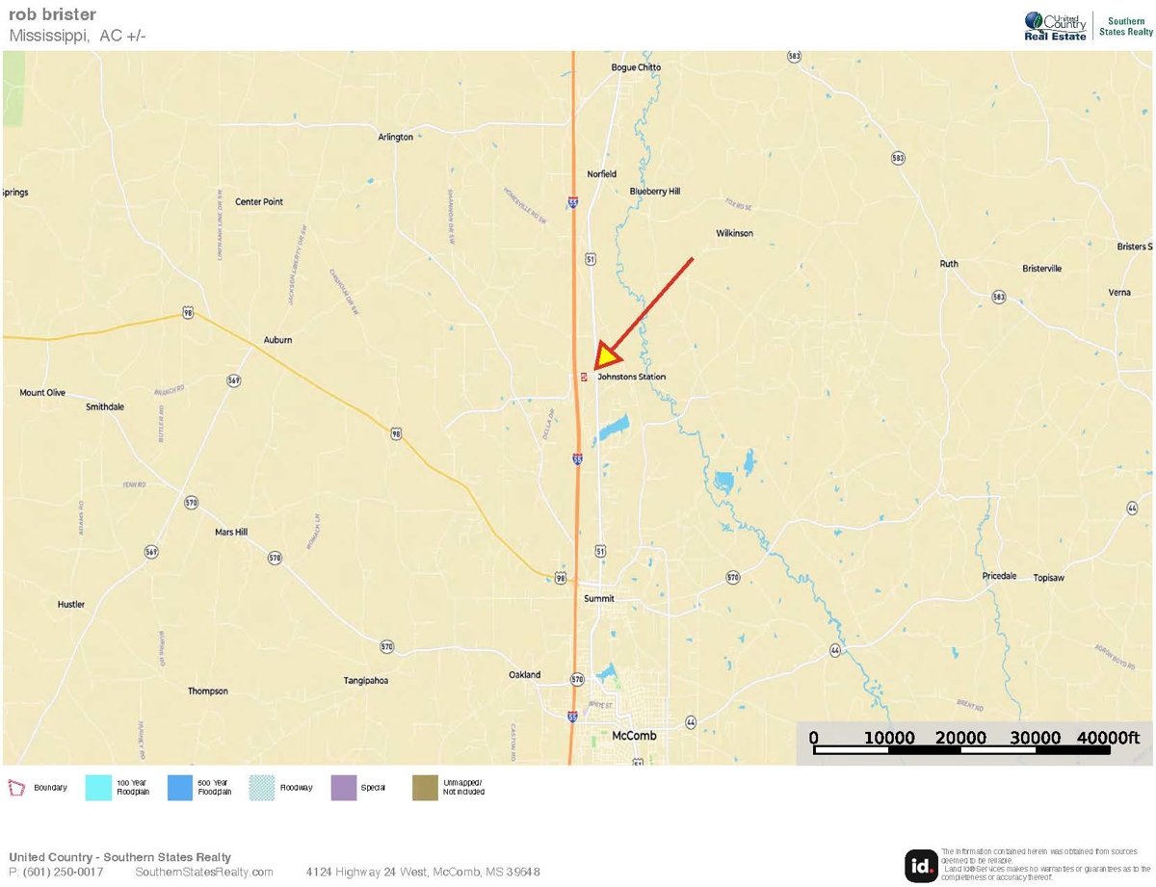Click the United Country Real Estate logo

(x=1055, y=26)
